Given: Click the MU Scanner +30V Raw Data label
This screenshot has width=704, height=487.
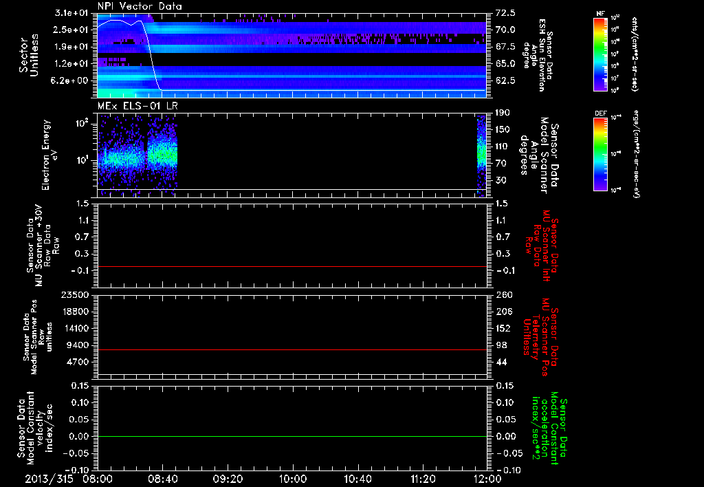Looking at the screenshot, I should [43, 246].
